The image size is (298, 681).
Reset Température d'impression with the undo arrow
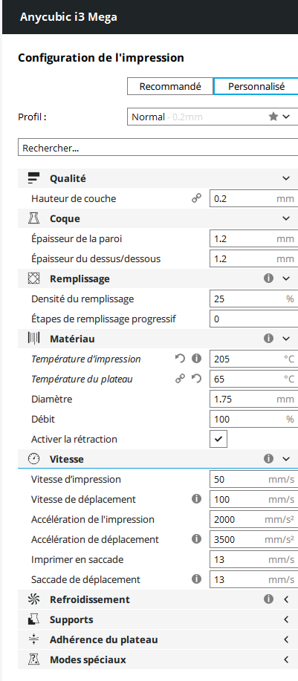coord(180,359)
